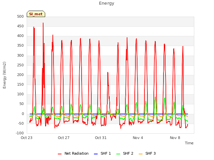Click the 50 y-axis tick label
214x160 pixels.
pyautogui.click(x=21, y=104)
